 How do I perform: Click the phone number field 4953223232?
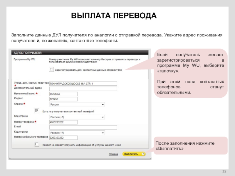[x=63, y=122]
